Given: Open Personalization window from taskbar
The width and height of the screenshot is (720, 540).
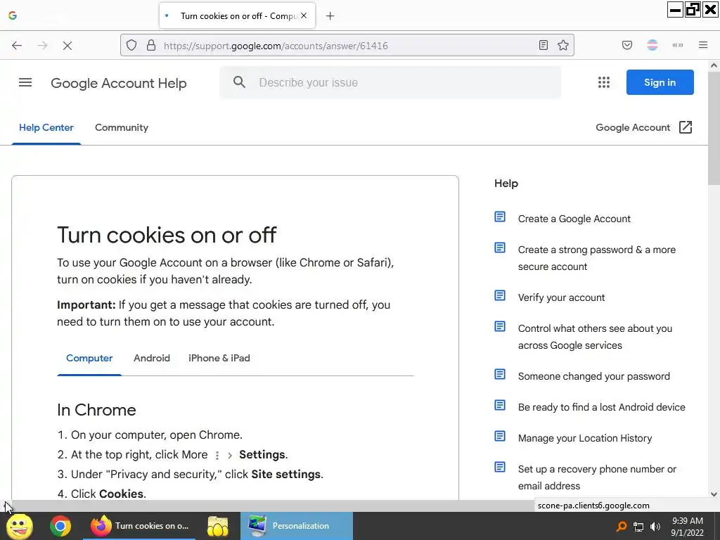Looking at the screenshot, I should (296, 526).
